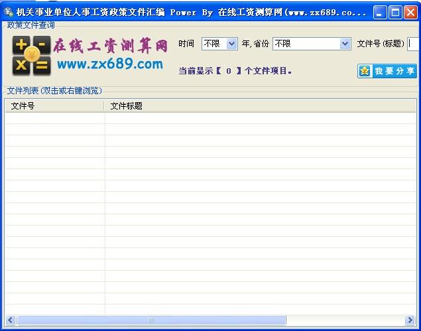Click the calculator logo icon
This screenshot has width=421, height=331.
coord(31,54)
